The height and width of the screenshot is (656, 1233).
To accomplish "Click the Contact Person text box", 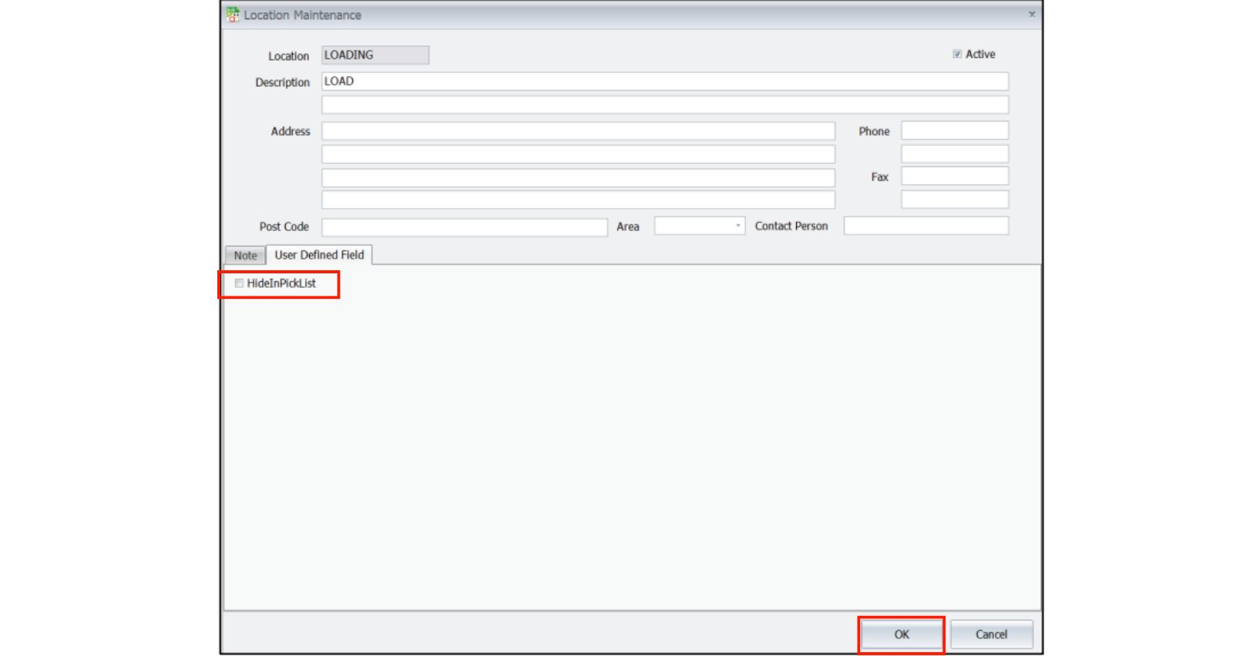I will pos(926,226).
